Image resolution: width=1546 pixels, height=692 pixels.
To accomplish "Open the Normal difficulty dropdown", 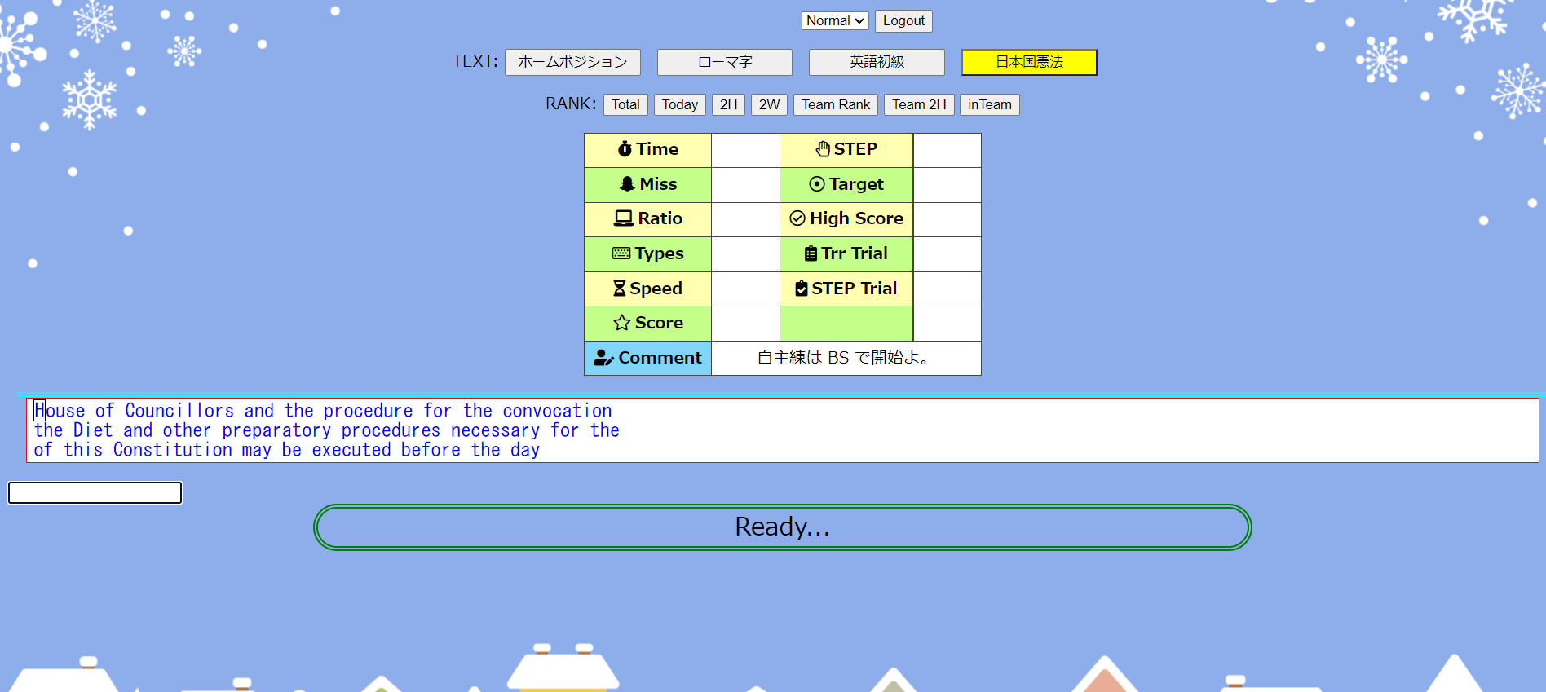I will tap(835, 20).
